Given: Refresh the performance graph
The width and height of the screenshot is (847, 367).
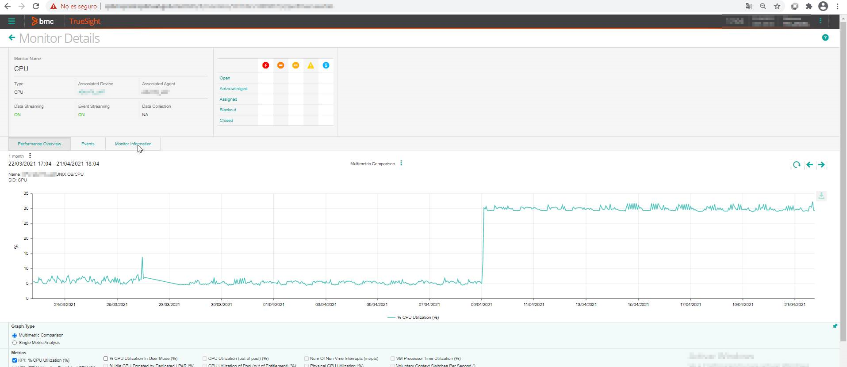Looking at the screenshot, I should pyautogui.click(x=797, y=165).
